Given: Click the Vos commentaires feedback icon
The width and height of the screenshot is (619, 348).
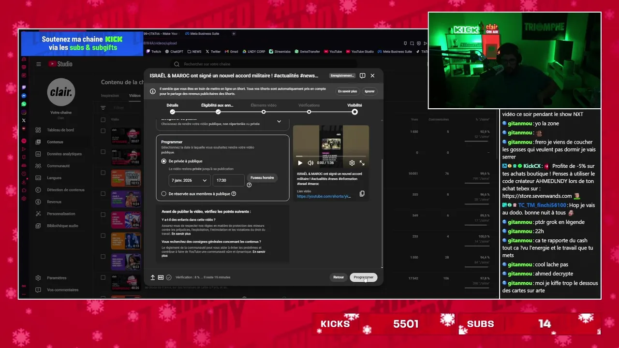Looking at the screenshot, I should [x=38, y=290].
